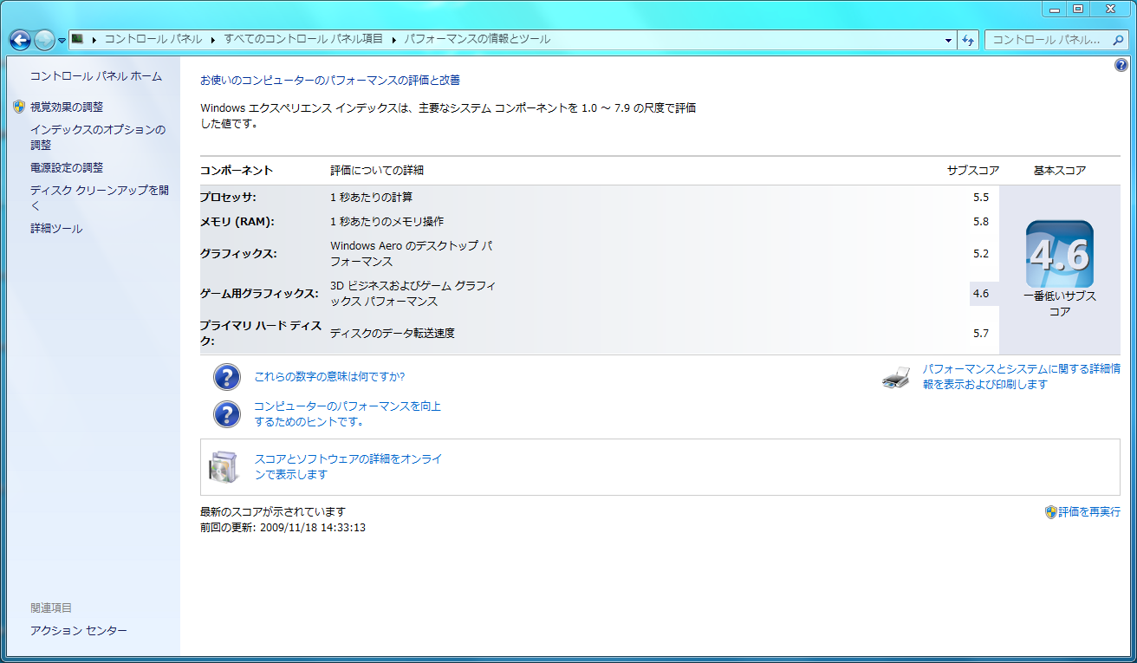Open Help via the question mark icon
This screenshot has width=1137, height=663.
[1121, 65]
